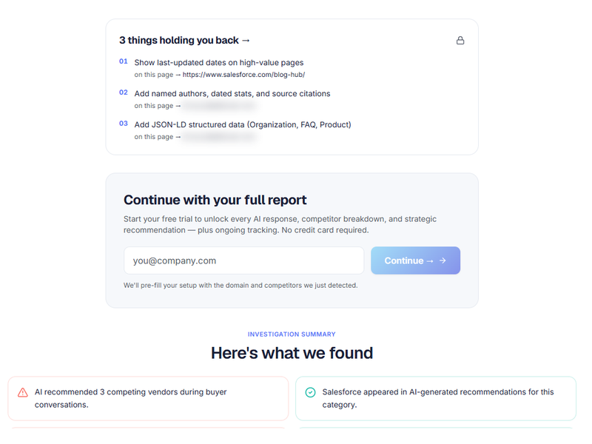The height and width of the screenshot is (444, 592).
Task: Click the arrow icon inside Continue button
Action: point(443,260)
